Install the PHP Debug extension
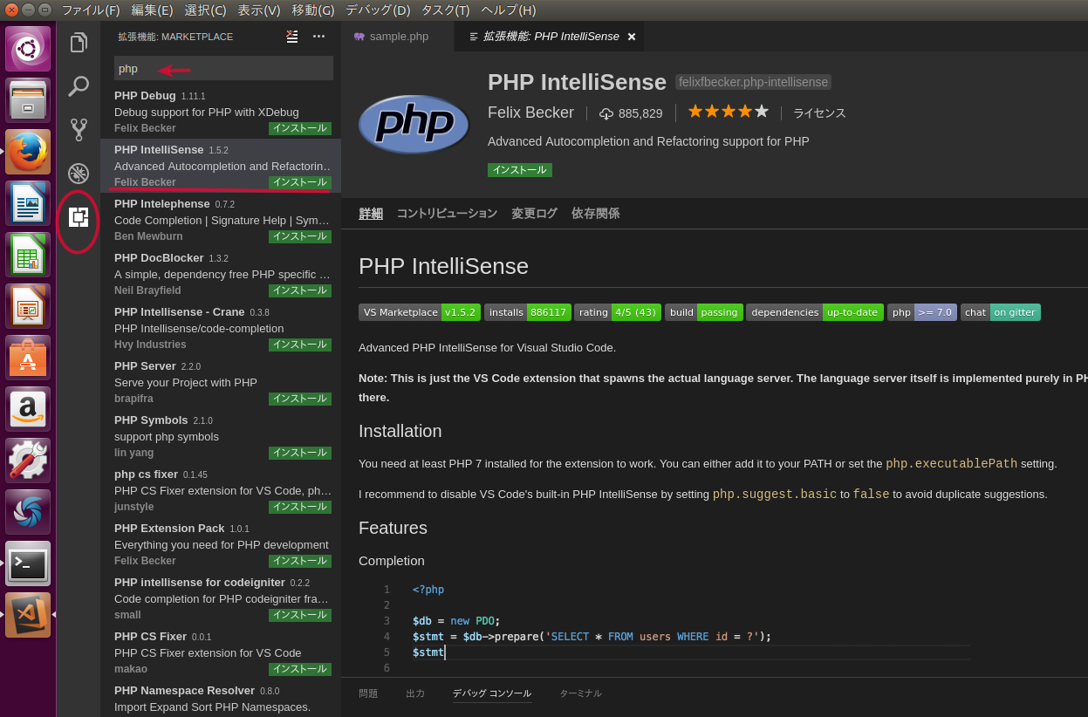This screenshot has height=717, width=1088. (300, 128)
